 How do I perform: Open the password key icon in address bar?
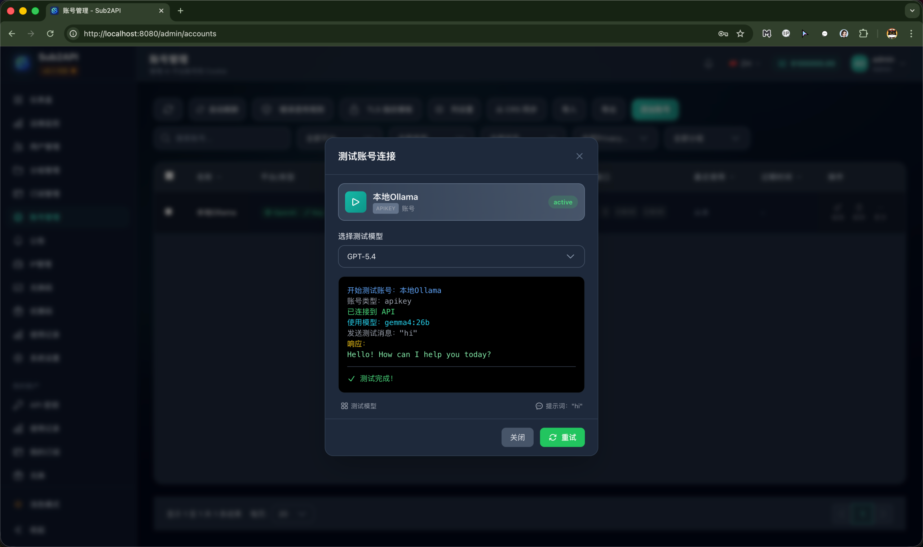[723, 33]
